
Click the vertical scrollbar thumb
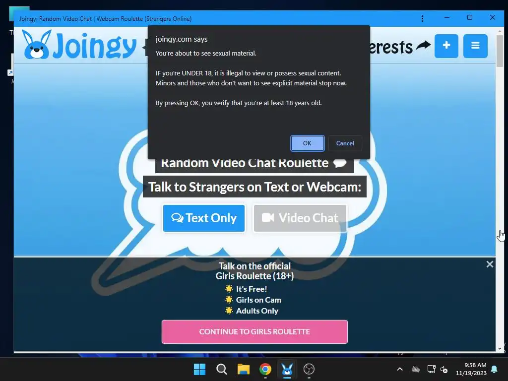[x=500, y=51]
